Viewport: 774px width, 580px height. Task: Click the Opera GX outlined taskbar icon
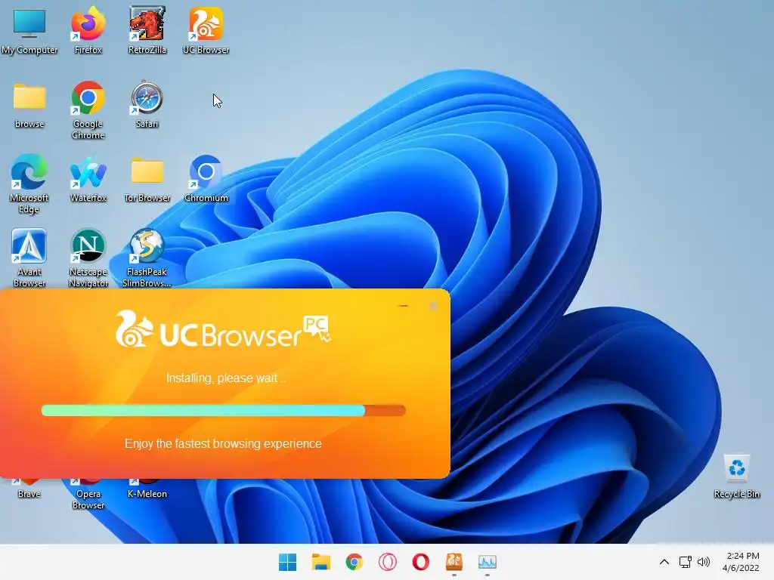point(388,562)
